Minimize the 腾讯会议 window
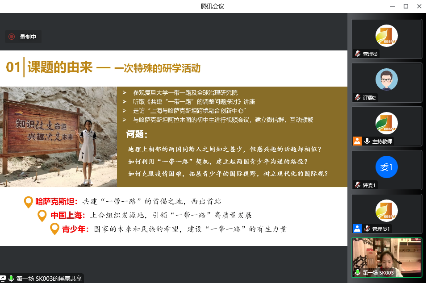The height and width of the screenshot is (283, 426). pyautogui.click(x=393, y=6)
